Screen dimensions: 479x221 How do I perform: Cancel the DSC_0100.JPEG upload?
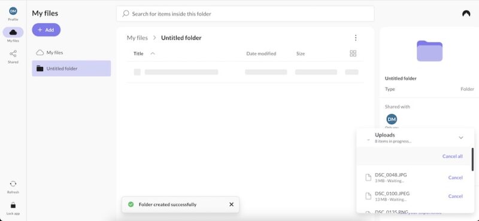[x=456, y=196]
